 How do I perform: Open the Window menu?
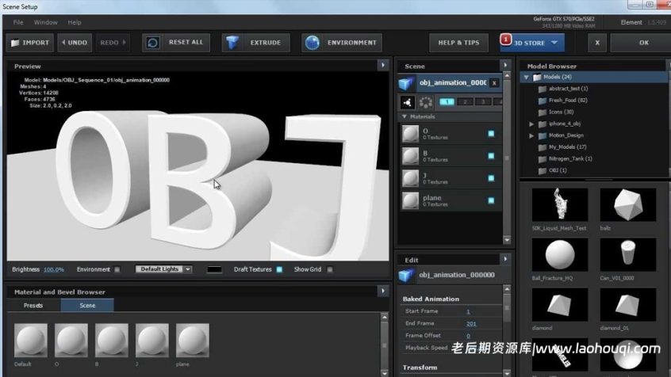(45, 22)
